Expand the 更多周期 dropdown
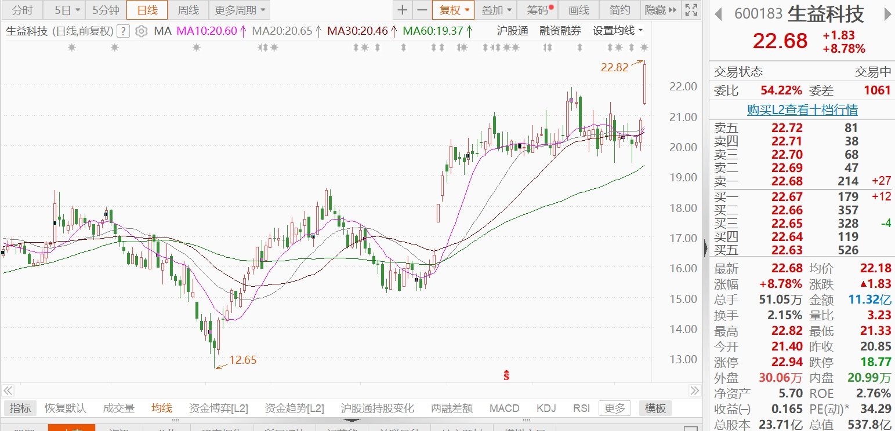This screenshot has width=895, height=431. 239,10
